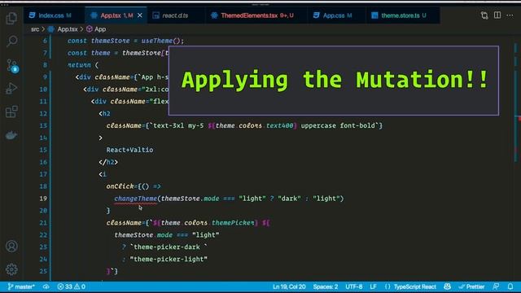Open the Manage gear icon
This screenshot has width=521, height=293.
(x=11, y=269)
